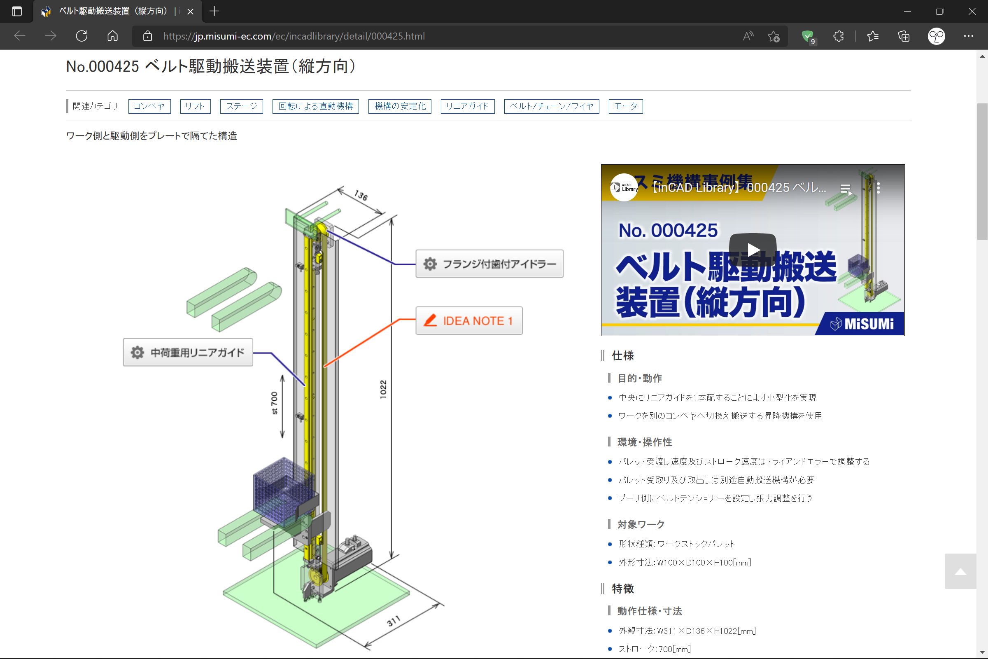The height and width of the screenshot is (659, 988).
Task: Open the Extensions puzzle icon
Action: 839,36
